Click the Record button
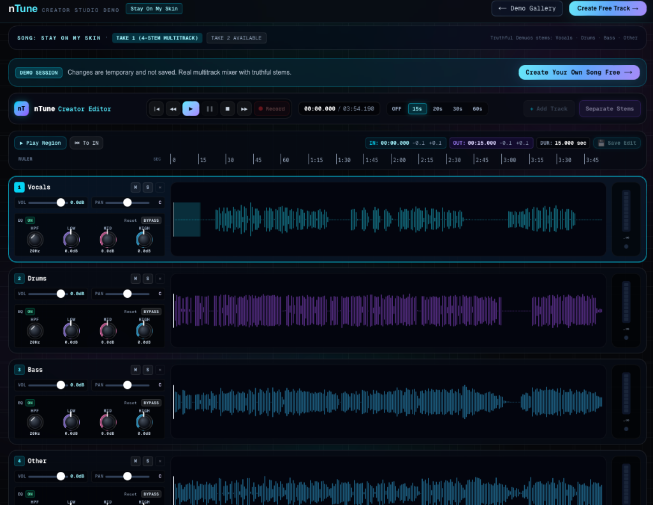Viewport: 653px width, 505px height. pyautogui.click(x=272, y=108)
